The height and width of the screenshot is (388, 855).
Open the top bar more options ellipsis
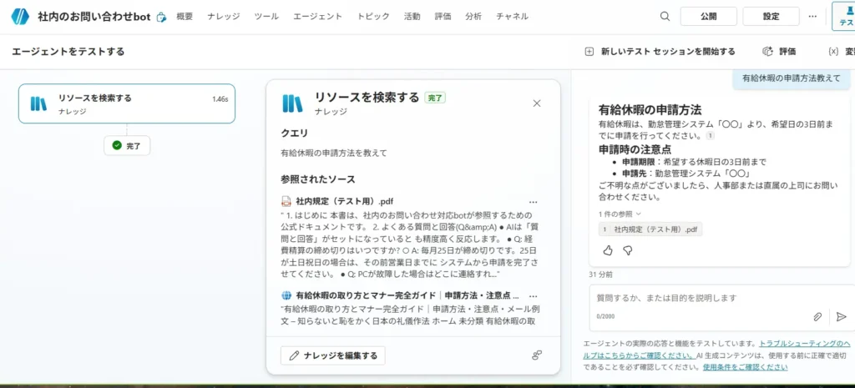pos(813,16)
